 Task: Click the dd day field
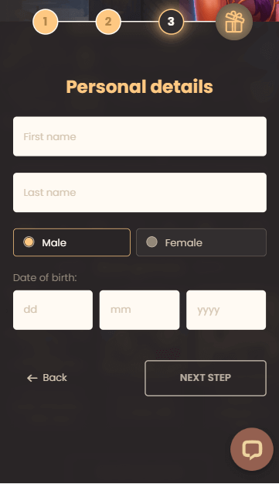coord(53,310)
